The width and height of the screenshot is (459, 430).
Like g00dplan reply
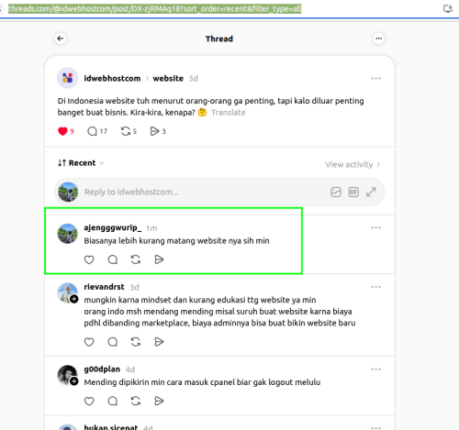click(x=89, y=401)
